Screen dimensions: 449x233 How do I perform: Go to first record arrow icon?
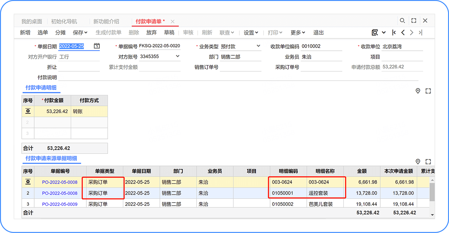coord(394,32)
